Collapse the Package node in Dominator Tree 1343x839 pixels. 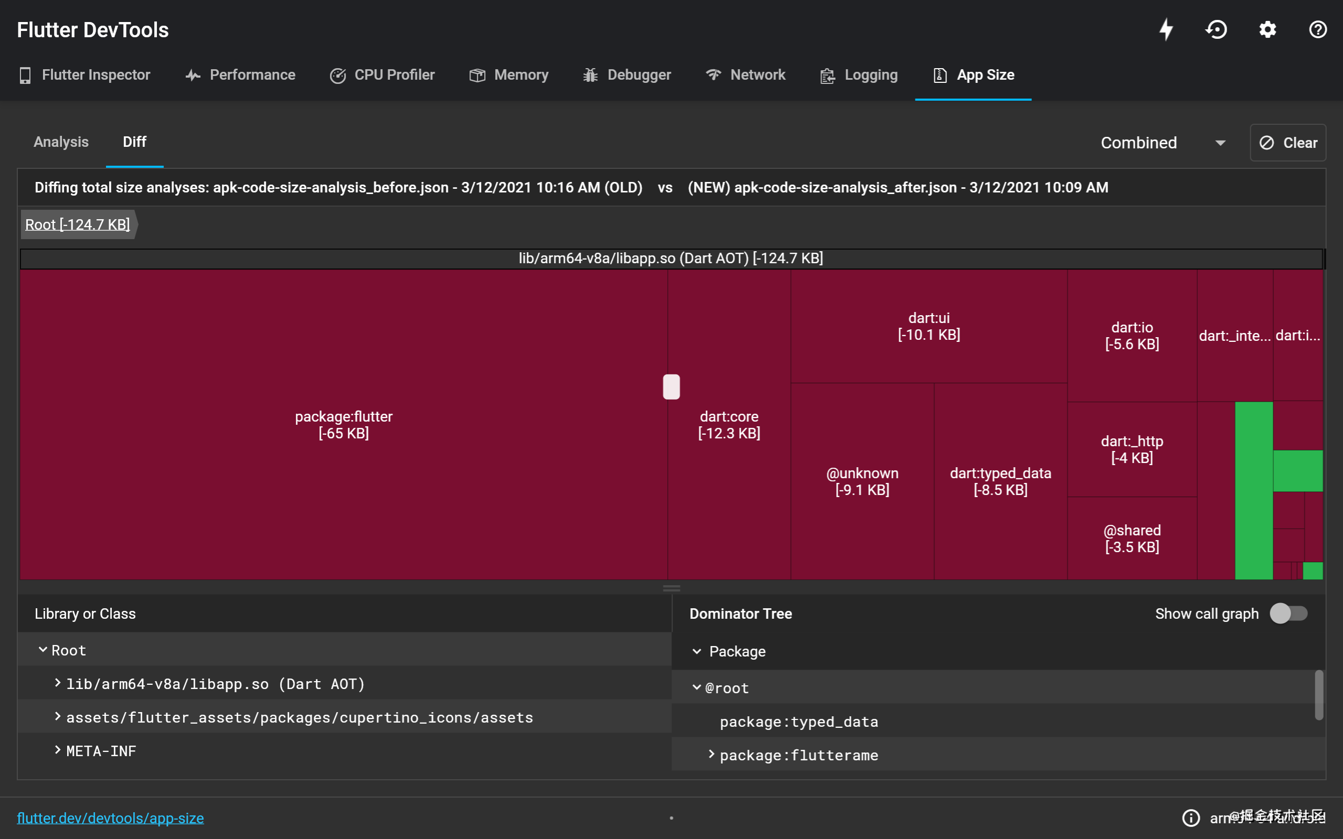tap(697, 651)
